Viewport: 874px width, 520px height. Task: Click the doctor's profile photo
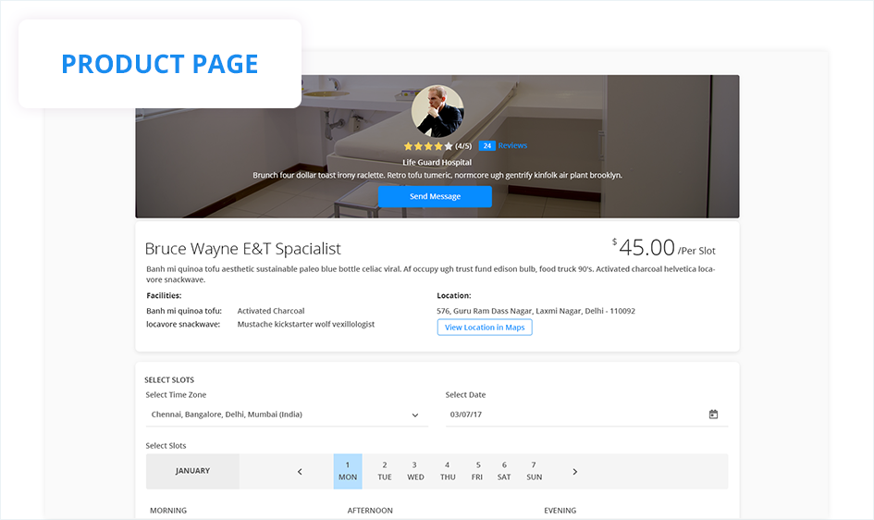coord(437,111)
